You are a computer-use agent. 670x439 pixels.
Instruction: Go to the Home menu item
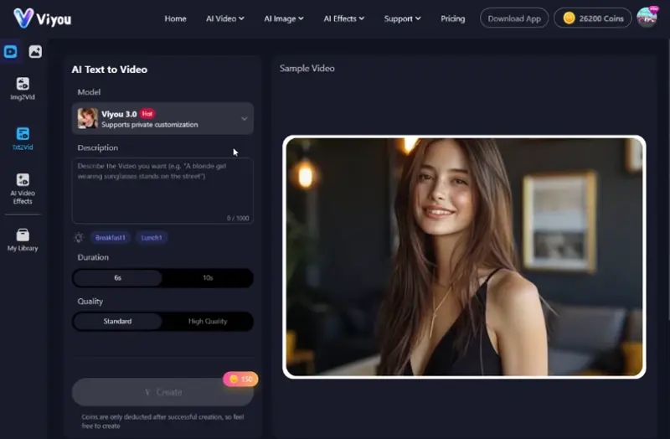point(175,18)
